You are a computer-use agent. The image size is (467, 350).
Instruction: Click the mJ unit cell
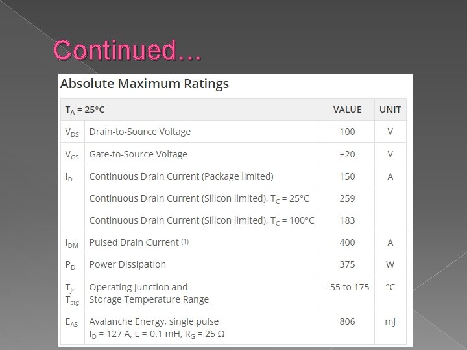click(x=390, y=321)
